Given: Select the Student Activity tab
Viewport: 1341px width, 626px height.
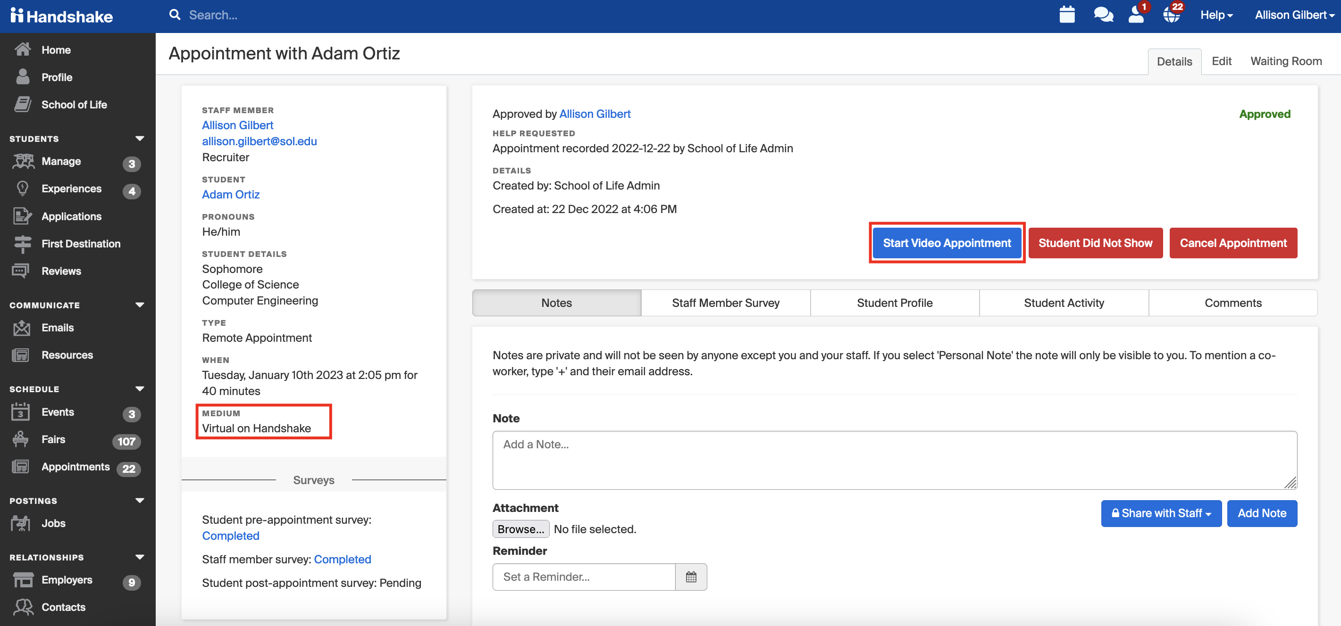Looking at the screenshot, I should coord(1064,303).
